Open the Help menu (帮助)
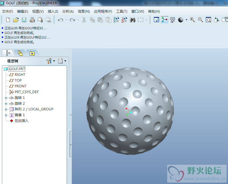 pyautogui.click(x=154, y=11)
